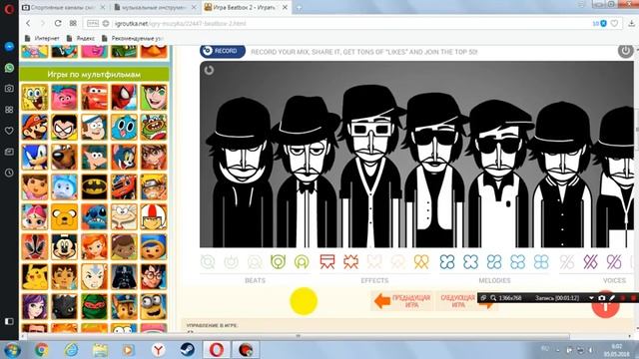Click the recorder magnifier zoom icon
Screen dimensions: 639x359
[x=493, y=298]
